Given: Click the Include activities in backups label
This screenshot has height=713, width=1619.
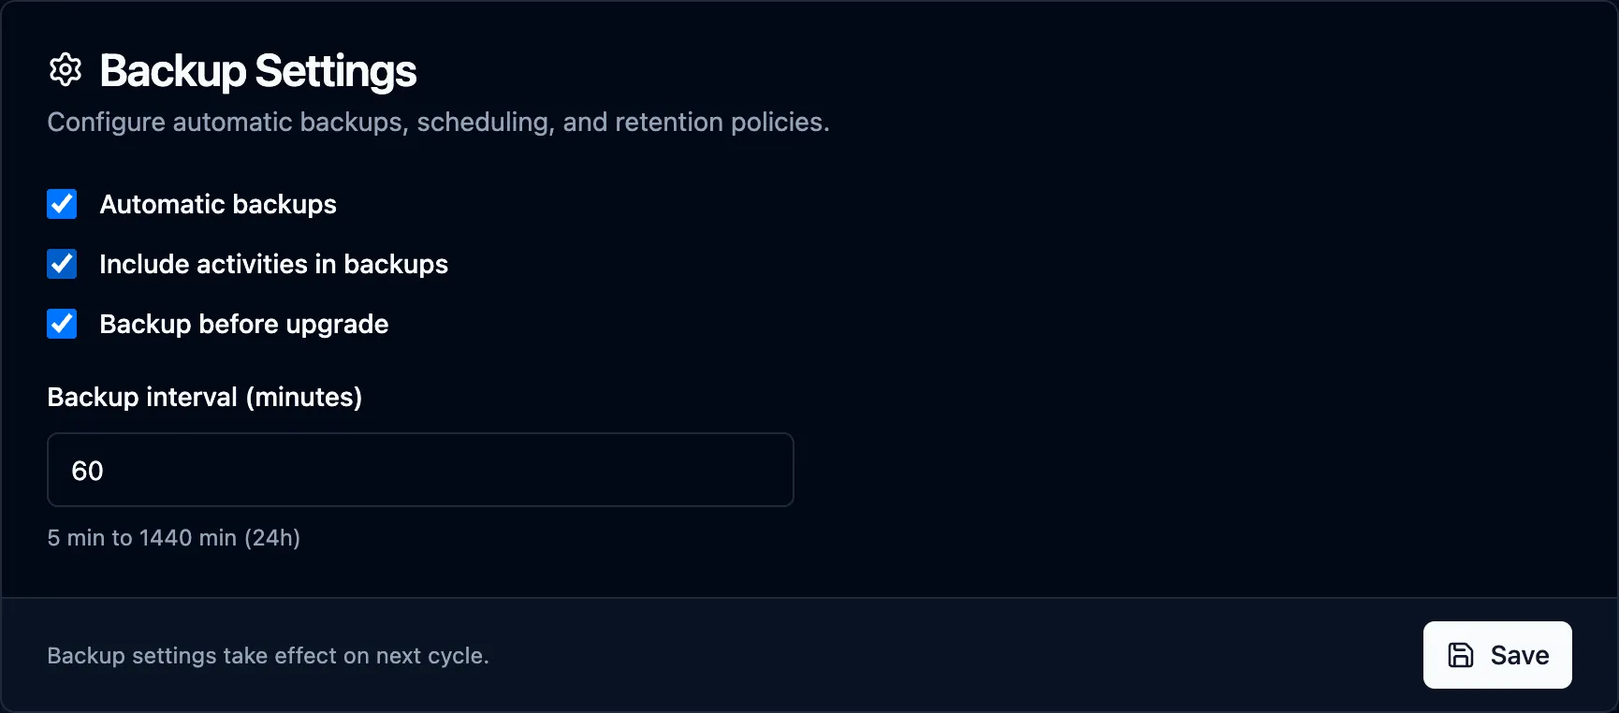Looking at the screenshot, I should [x=273, y=264].
